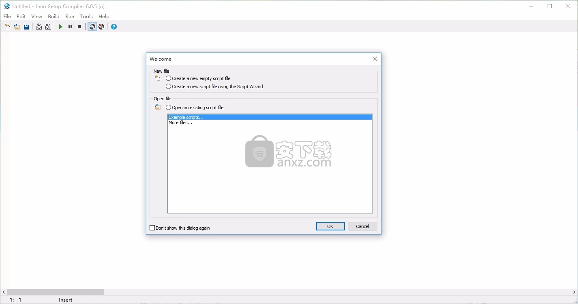This screenshot has width=578, height=304.
Task: Select Create script using the Script Wizard
Action: 214,87
